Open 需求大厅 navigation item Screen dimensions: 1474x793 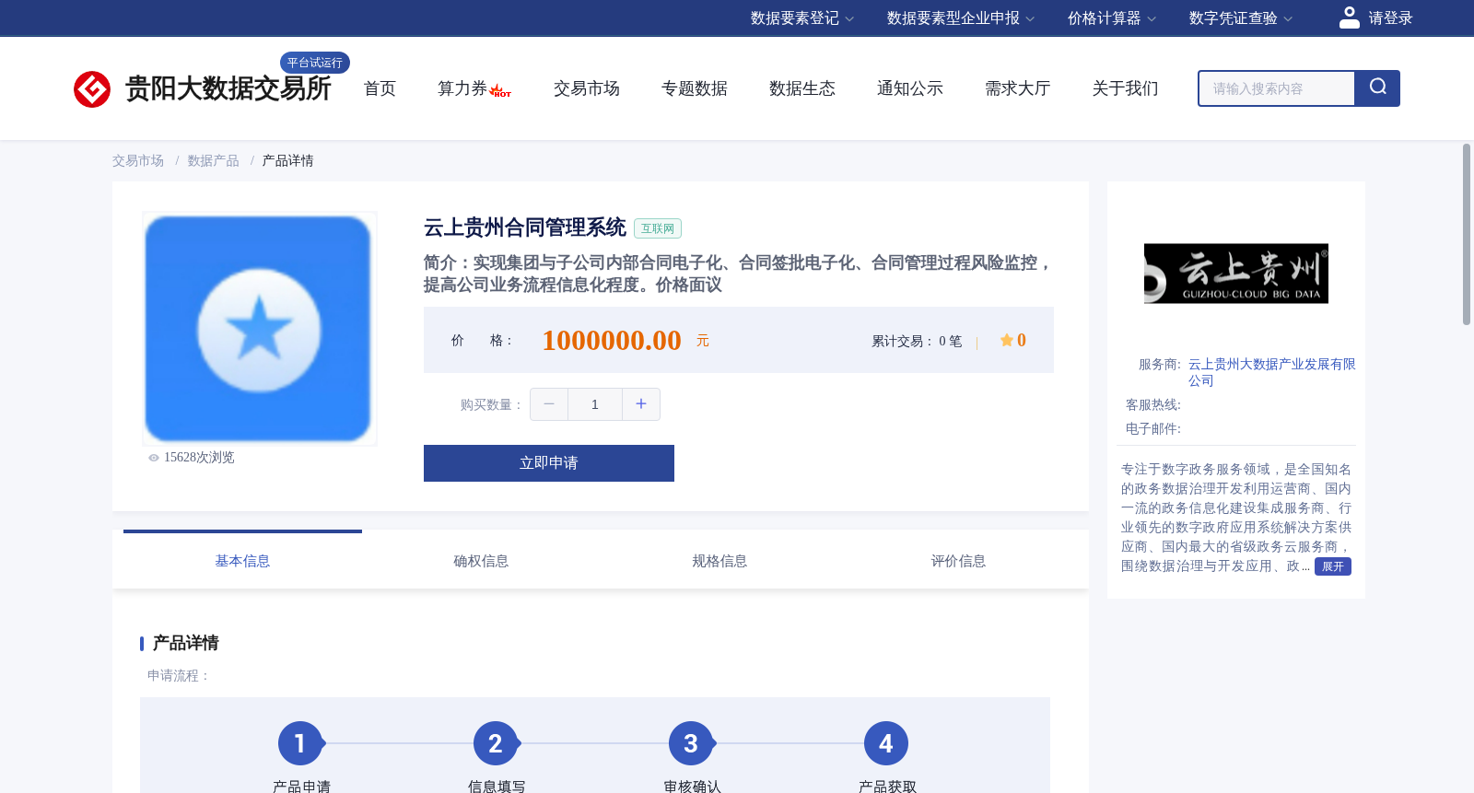click(x=1018, y=88)
